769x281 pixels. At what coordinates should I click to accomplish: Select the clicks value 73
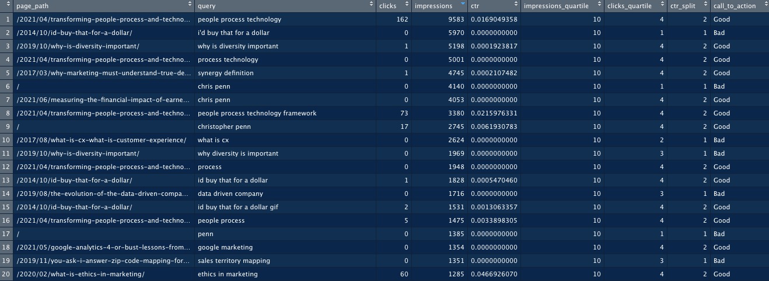coord(404,113)
